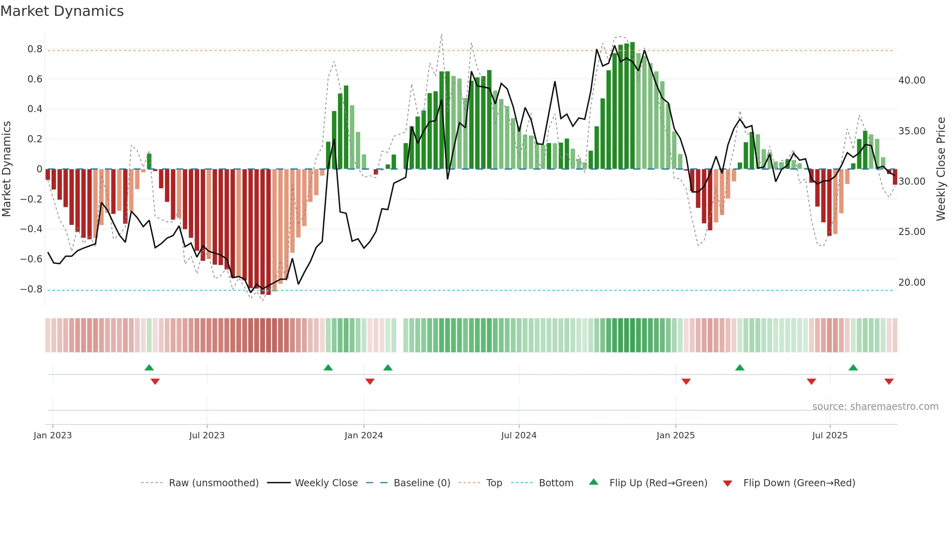Click the Market Dynamics left axis title
Viewport: 952px width, 535px height.
coord(6,169)
